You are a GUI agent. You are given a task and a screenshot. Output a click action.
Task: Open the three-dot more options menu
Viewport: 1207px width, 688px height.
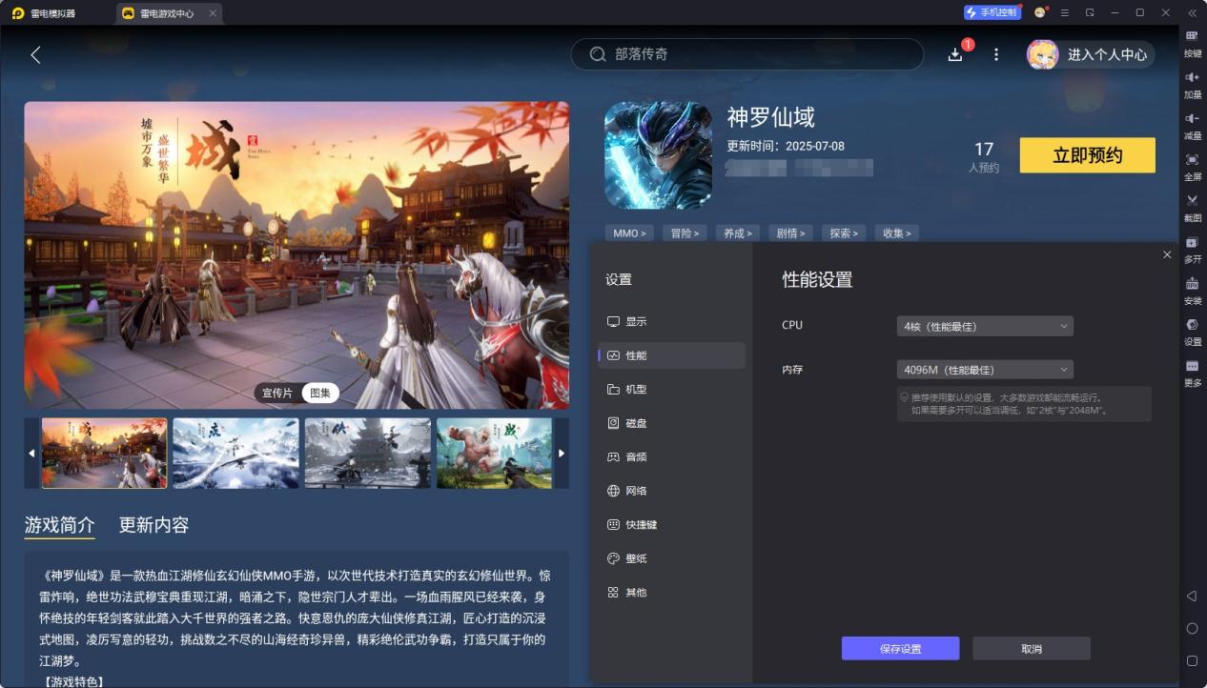click(x=996, y=54)
